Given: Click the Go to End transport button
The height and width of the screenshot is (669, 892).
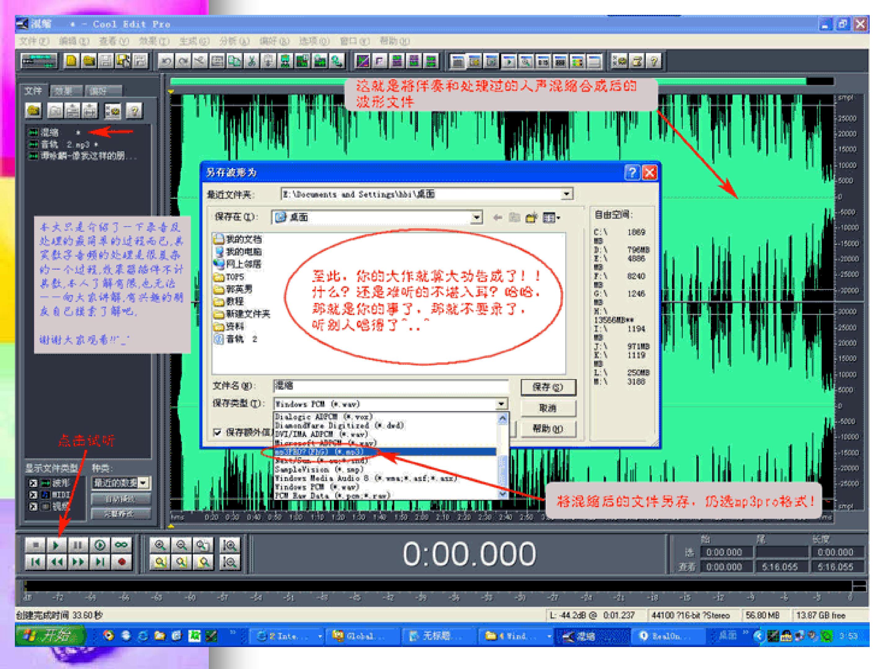Looking at the screenshot, I should (x=100, y=562).
